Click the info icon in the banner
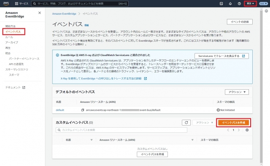 click(57, 55)
